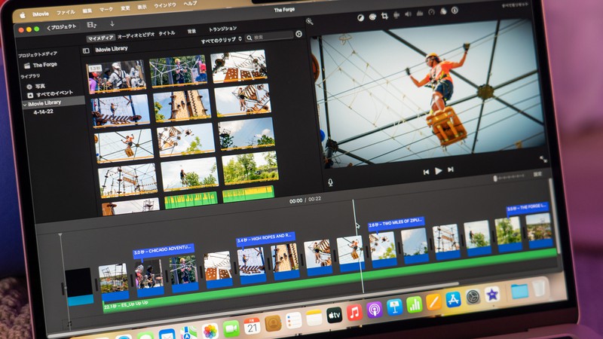This screenshot has width=603, height=339.
Task: Show clip information via the i icon
Action: [455, 11]
